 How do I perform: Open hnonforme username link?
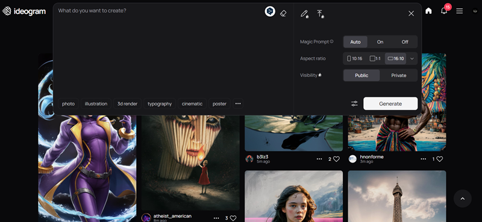tap(372, 156)
